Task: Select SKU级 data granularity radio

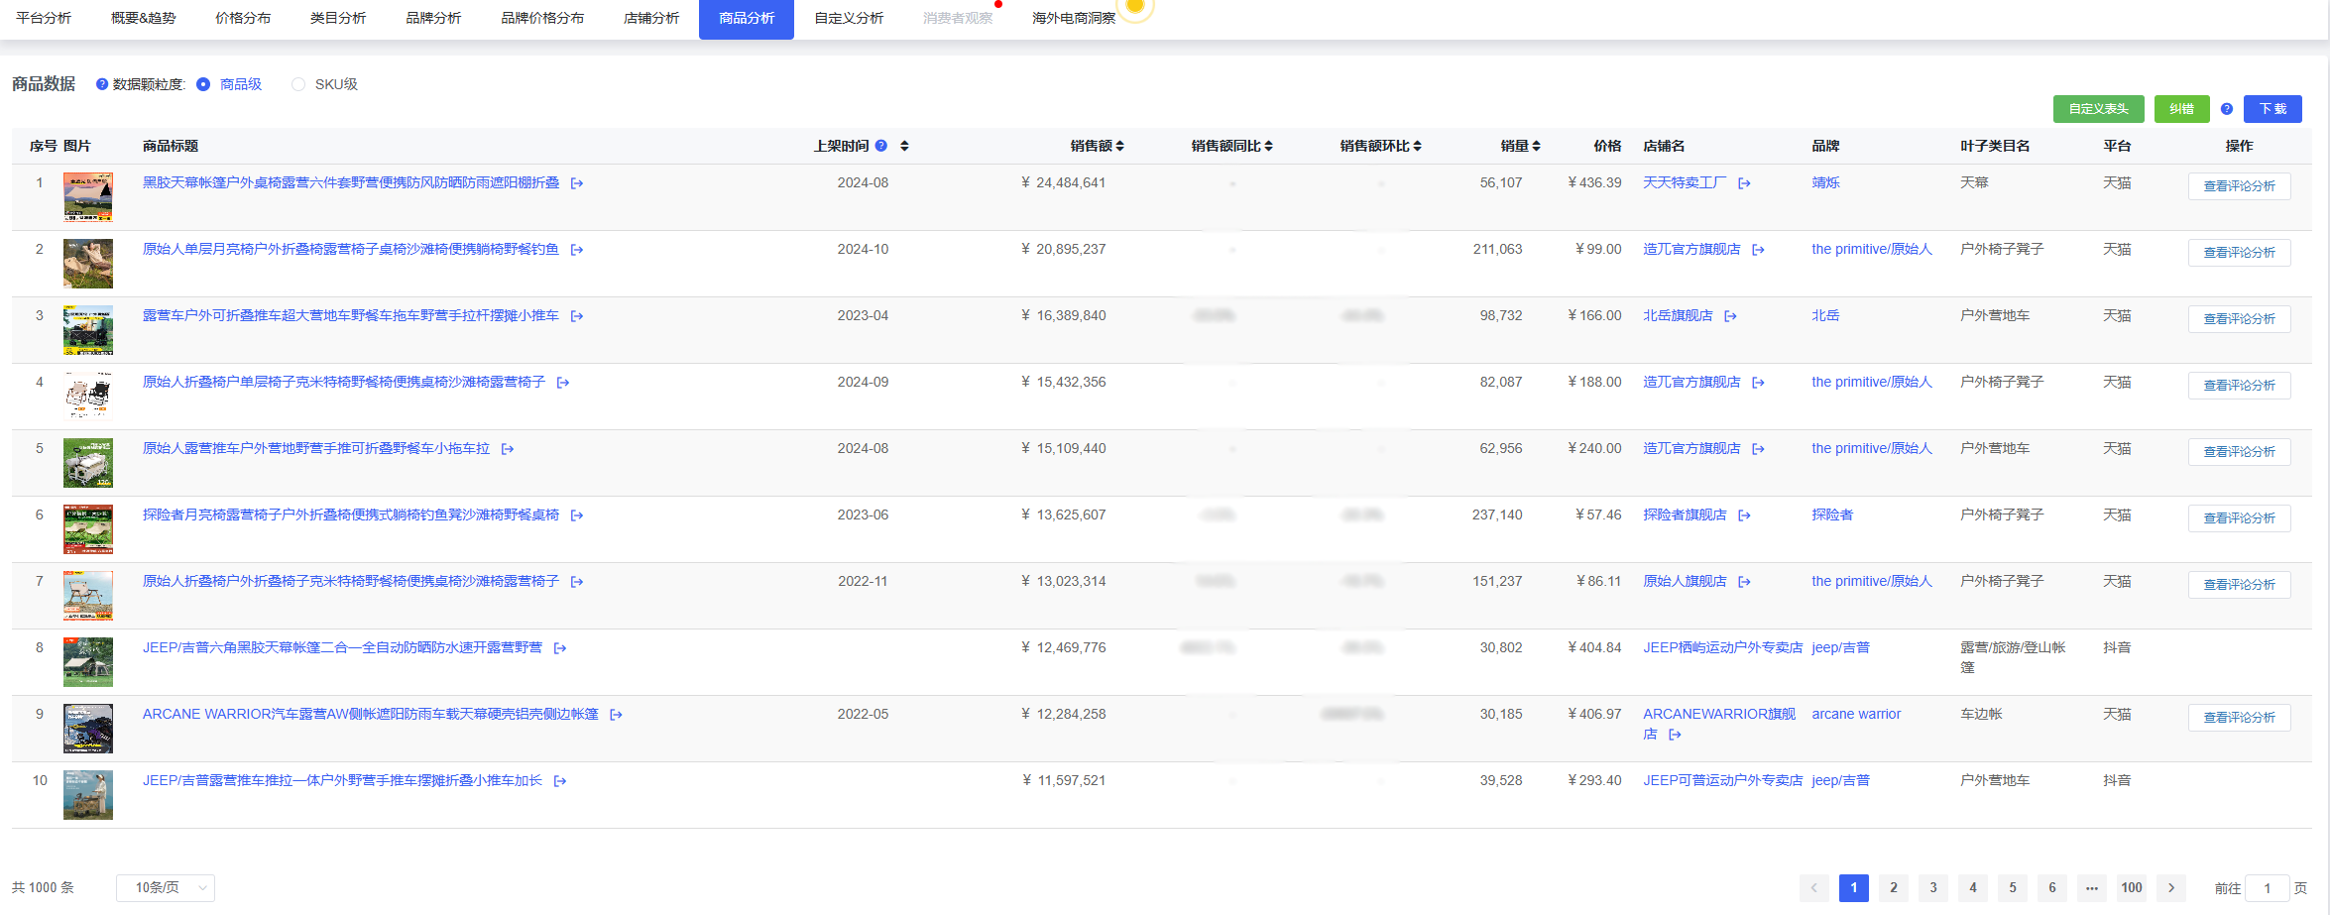Action: coord(298,84)
